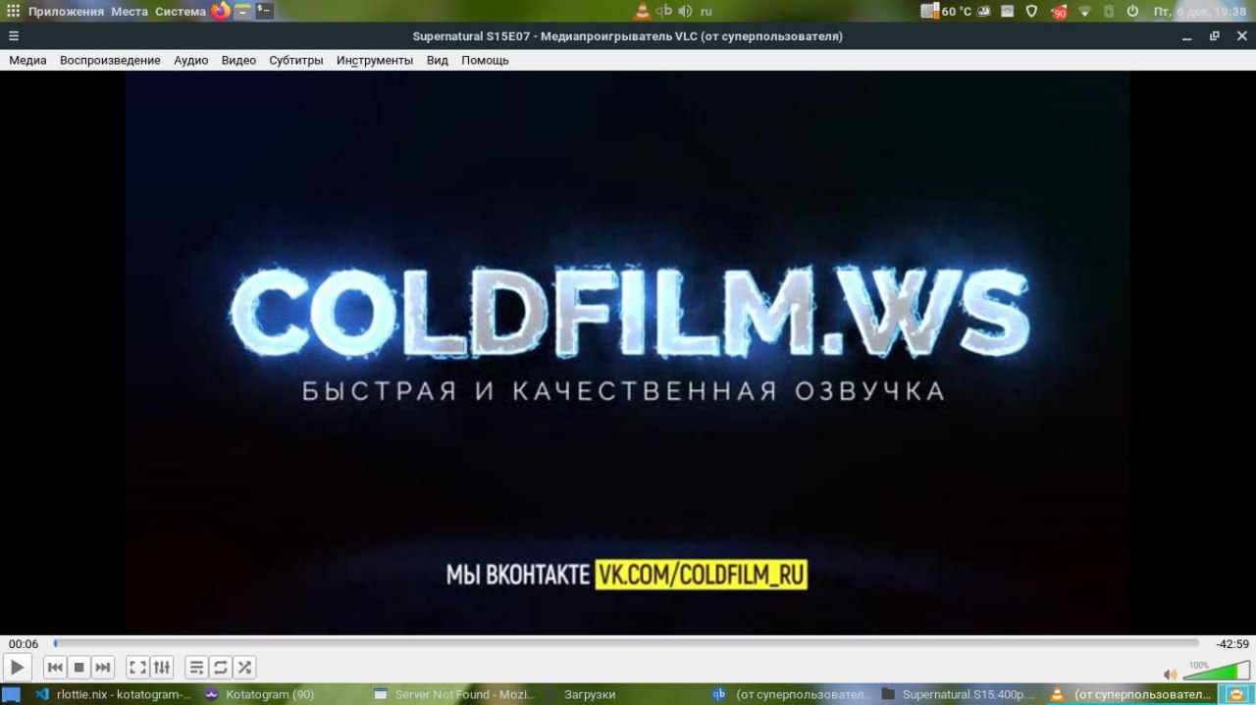Toggle random shuffle playback

click(244, 668)
